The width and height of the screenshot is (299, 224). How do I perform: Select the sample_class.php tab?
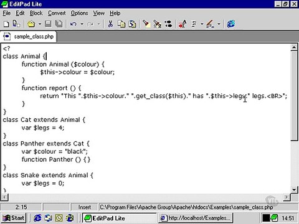coord(29,37)
